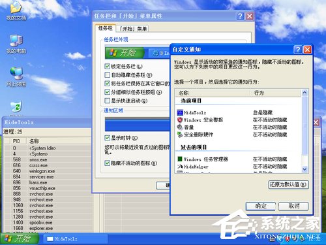This screenshot has height=245, width=326.
Task: Select Safely Remove Hardware icon
Action: (180, 135)
